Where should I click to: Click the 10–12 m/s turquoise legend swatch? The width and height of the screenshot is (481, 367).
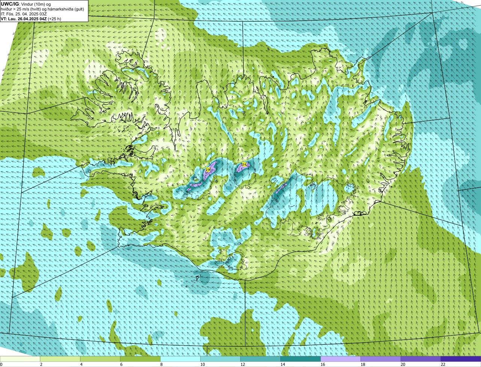220,359
